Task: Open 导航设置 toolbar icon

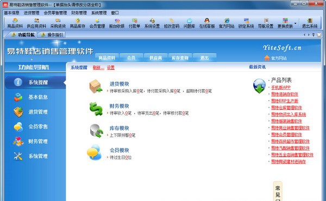Action: 266,23
